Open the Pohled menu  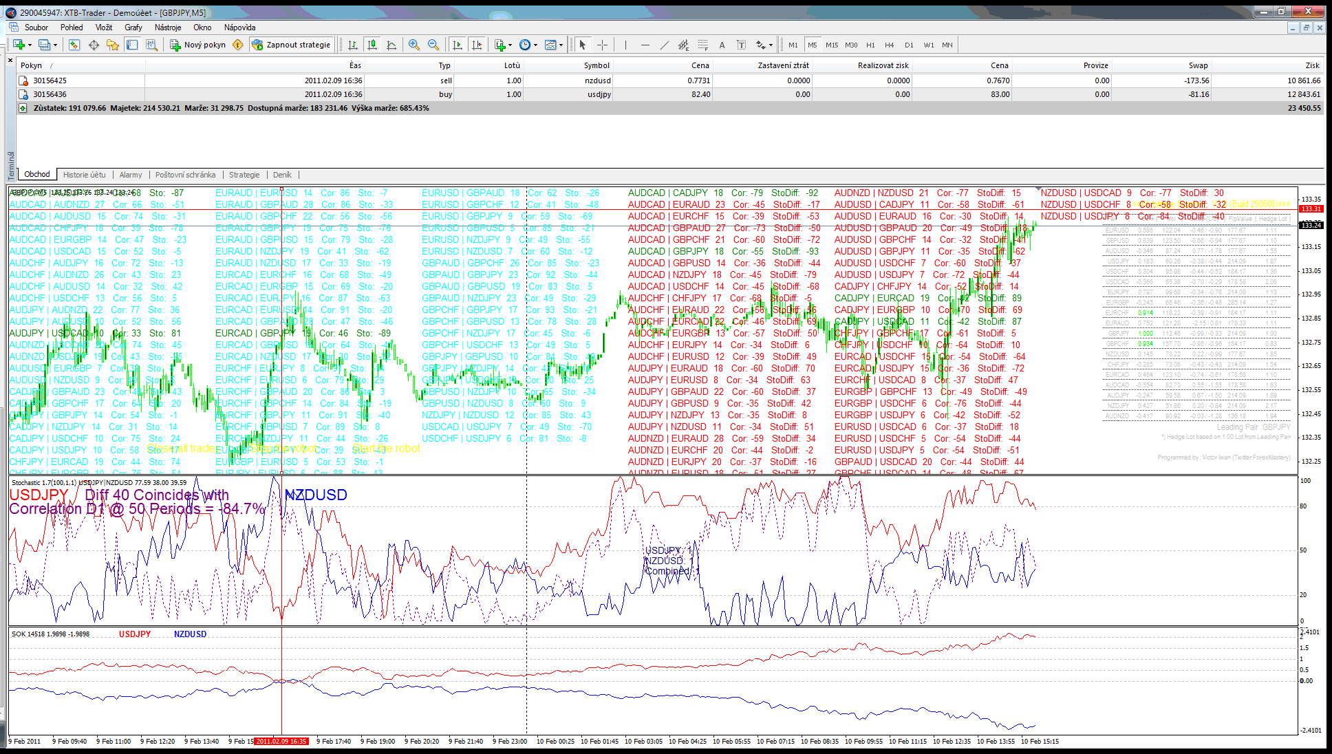(x=72, y=28)
